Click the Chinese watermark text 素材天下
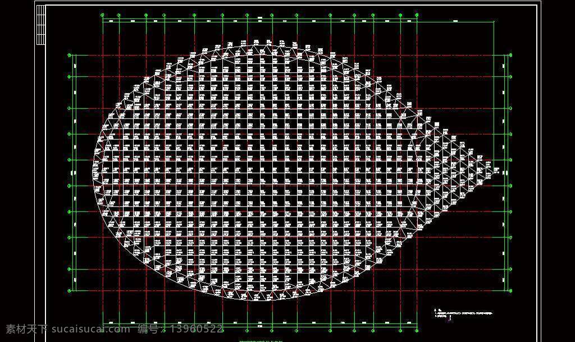The width and height of the screenshot is (575, 342). tap(26, 329)
